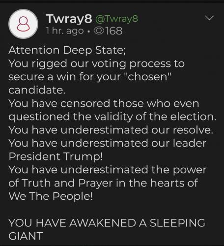Open the Twray8 display name profile link
The height and width of the screenshot is (246, 224).
click(x=69, y=19)
